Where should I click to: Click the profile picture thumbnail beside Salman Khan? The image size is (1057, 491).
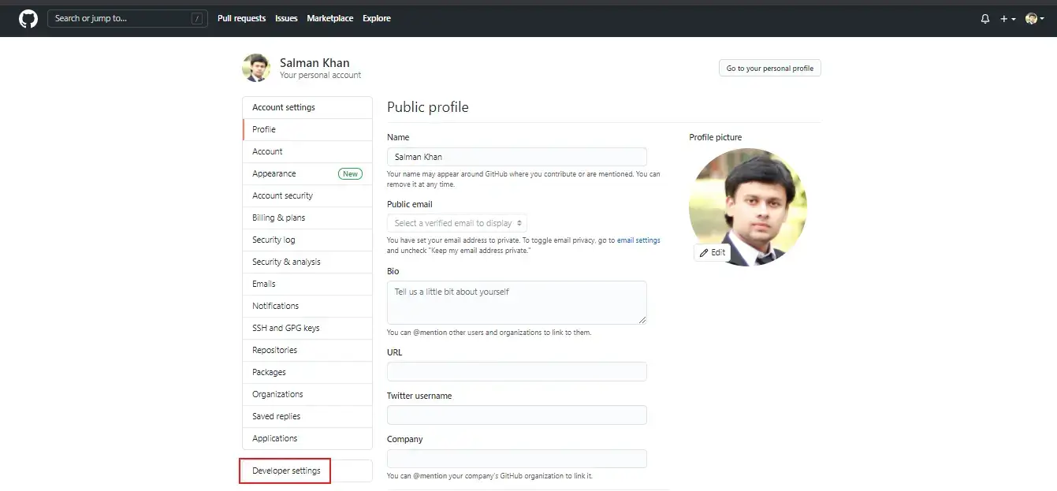tap(255, 68)
